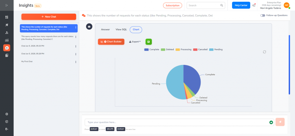
Task: Click the send message paper plane button
Action: [x=280, y=122]
